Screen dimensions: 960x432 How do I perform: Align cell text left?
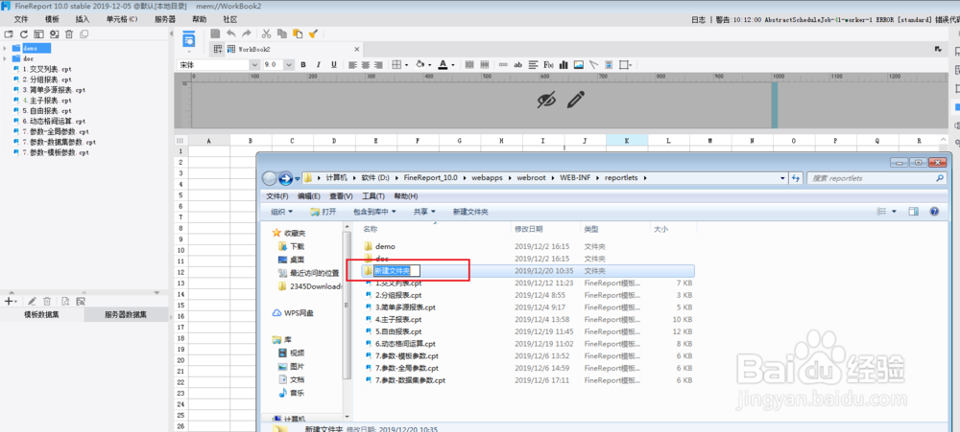click(353, 65)
